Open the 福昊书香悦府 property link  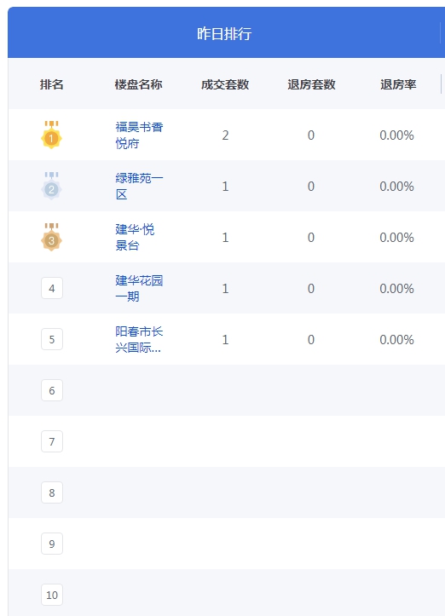(139, 135)
